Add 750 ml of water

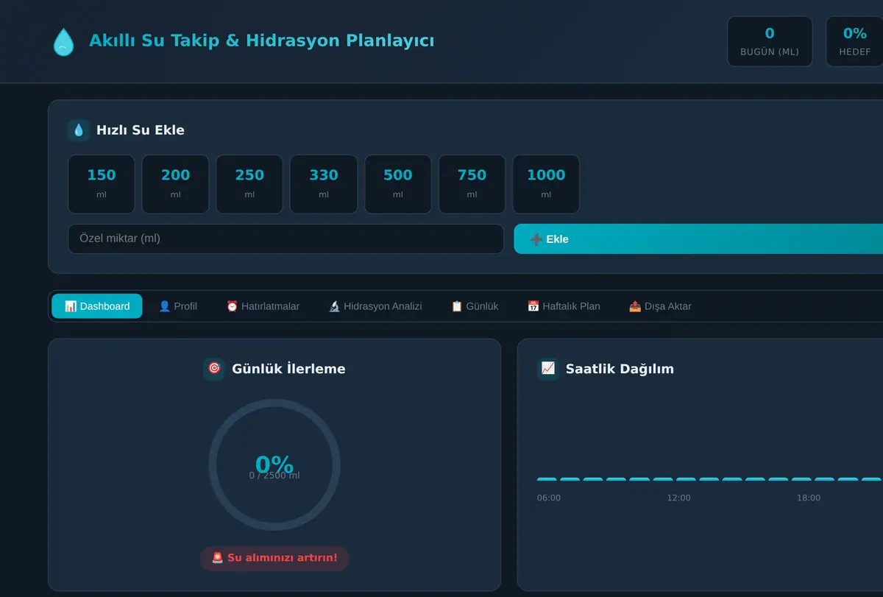pos(472,184)
